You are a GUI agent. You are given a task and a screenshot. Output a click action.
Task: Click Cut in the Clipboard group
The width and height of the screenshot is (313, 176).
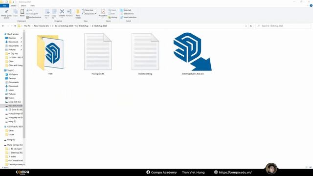pos(29,10)
